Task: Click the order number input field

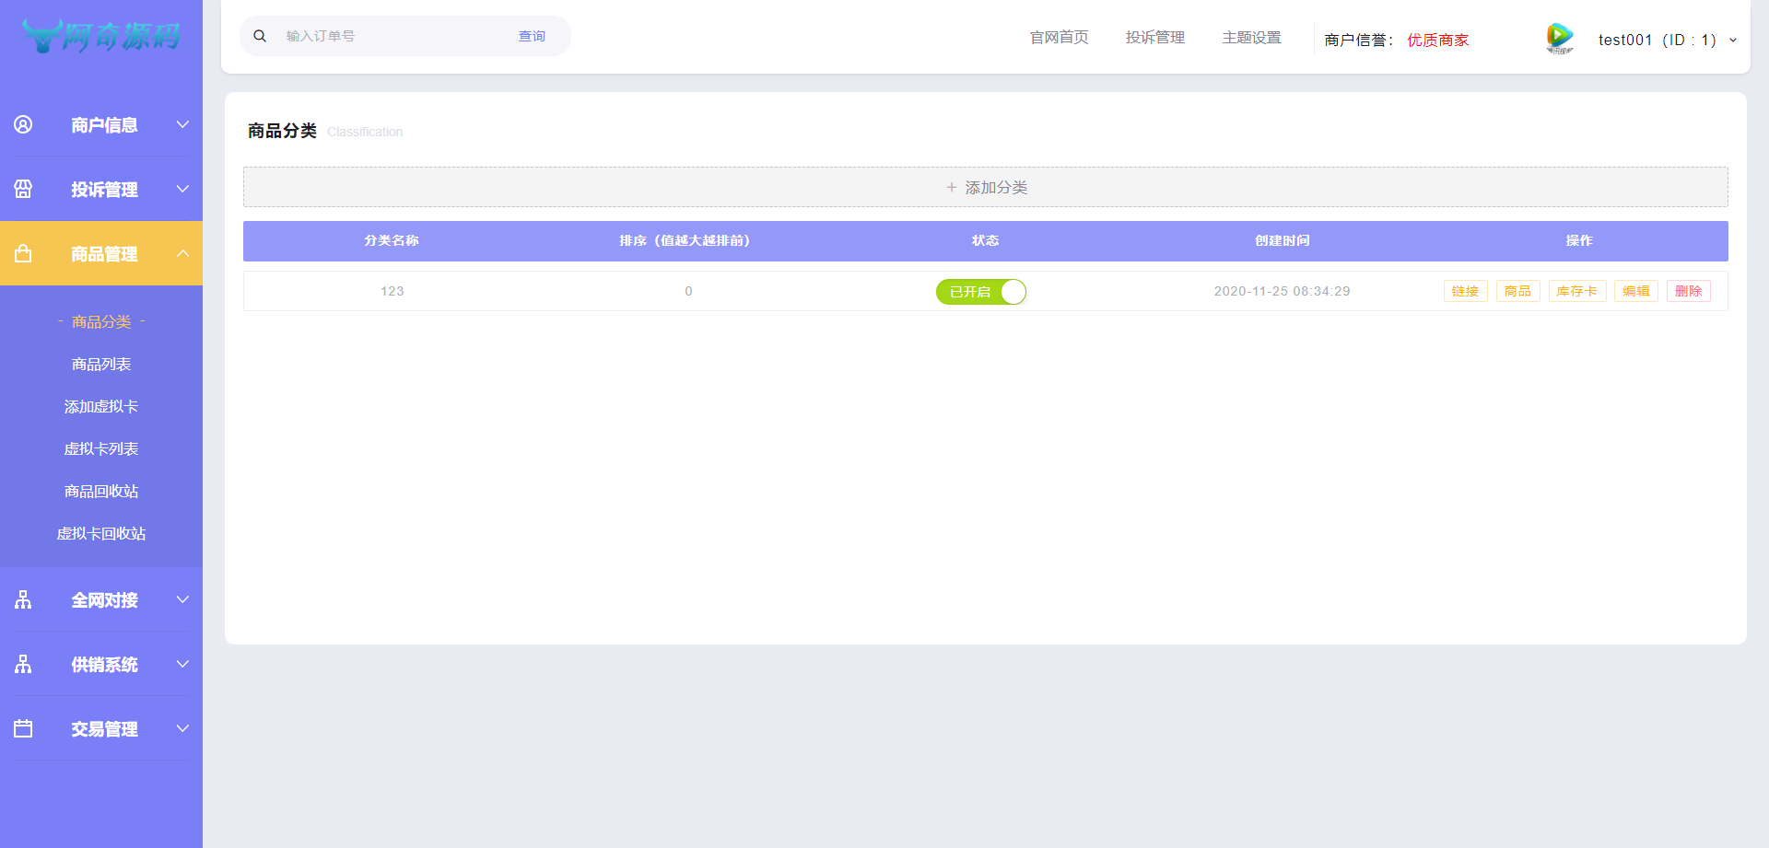Action: pos(387,36)
